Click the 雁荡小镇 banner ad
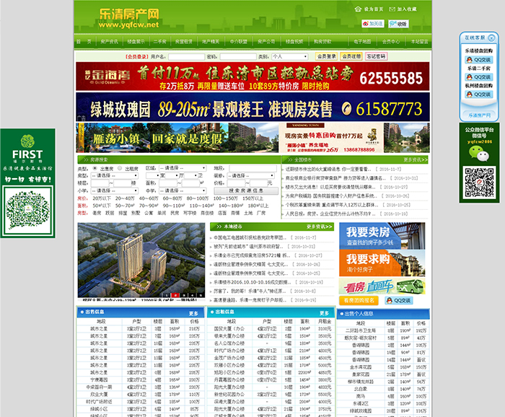Screen dimensions: 505x417 click(252, 138)
